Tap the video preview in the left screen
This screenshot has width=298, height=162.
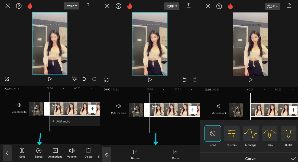point(50,43)
